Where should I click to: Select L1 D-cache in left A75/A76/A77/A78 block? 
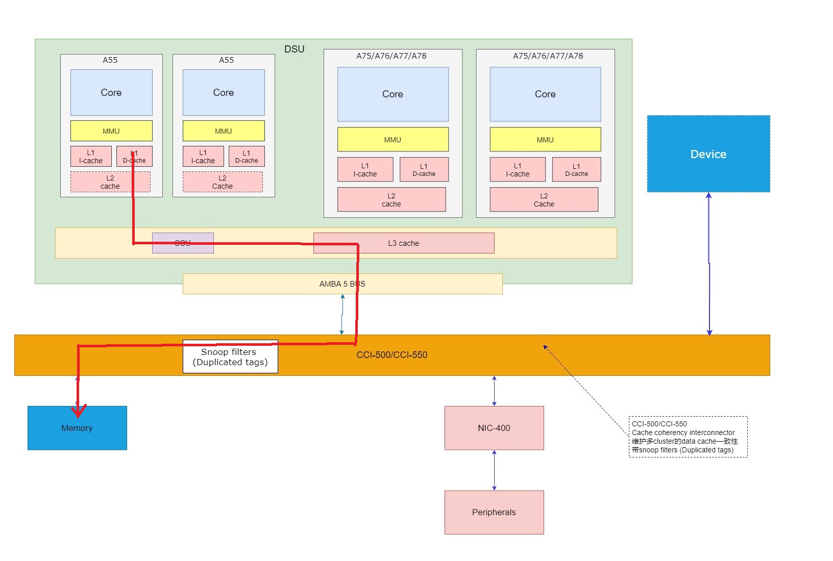point(424,170)
